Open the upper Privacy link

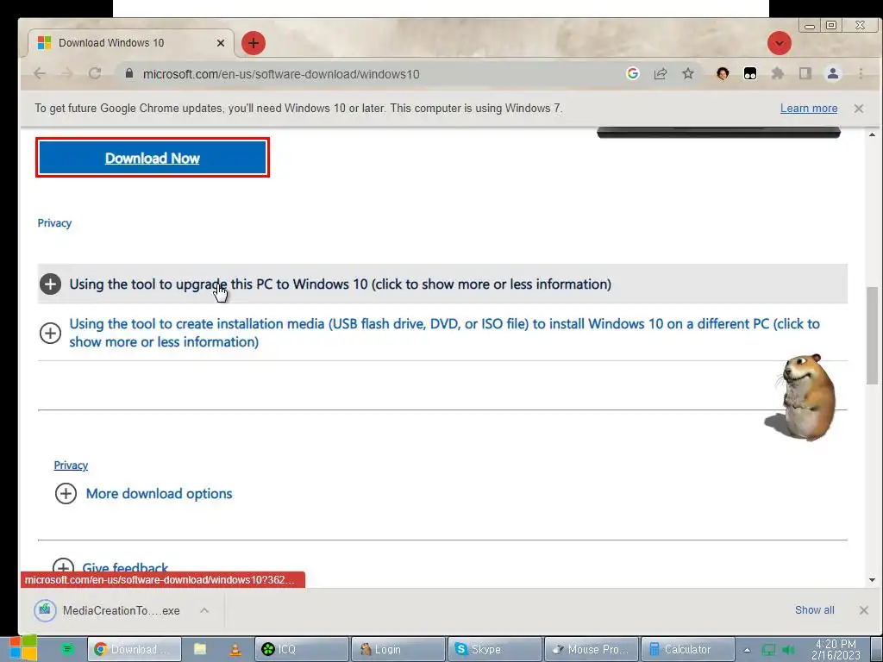click(x=54, y=223)
